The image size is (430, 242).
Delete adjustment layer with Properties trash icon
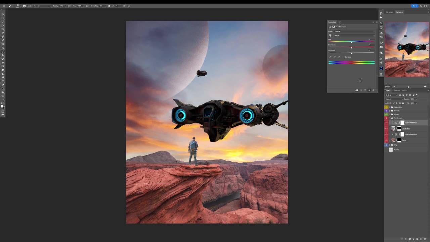[x=373, y=90]
